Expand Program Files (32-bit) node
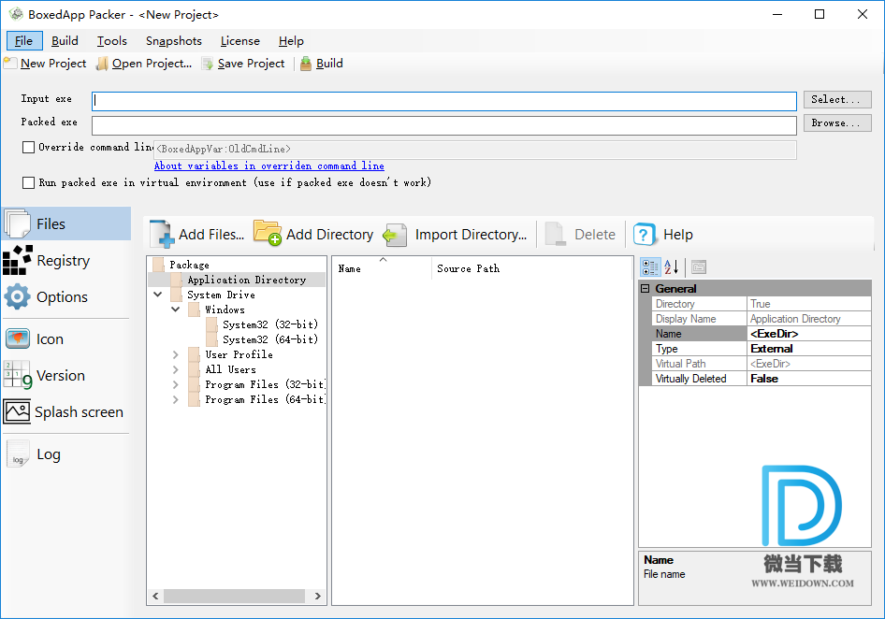Image resolution: width=885 pixels, height=619 pixels. (x=176, y=384)
